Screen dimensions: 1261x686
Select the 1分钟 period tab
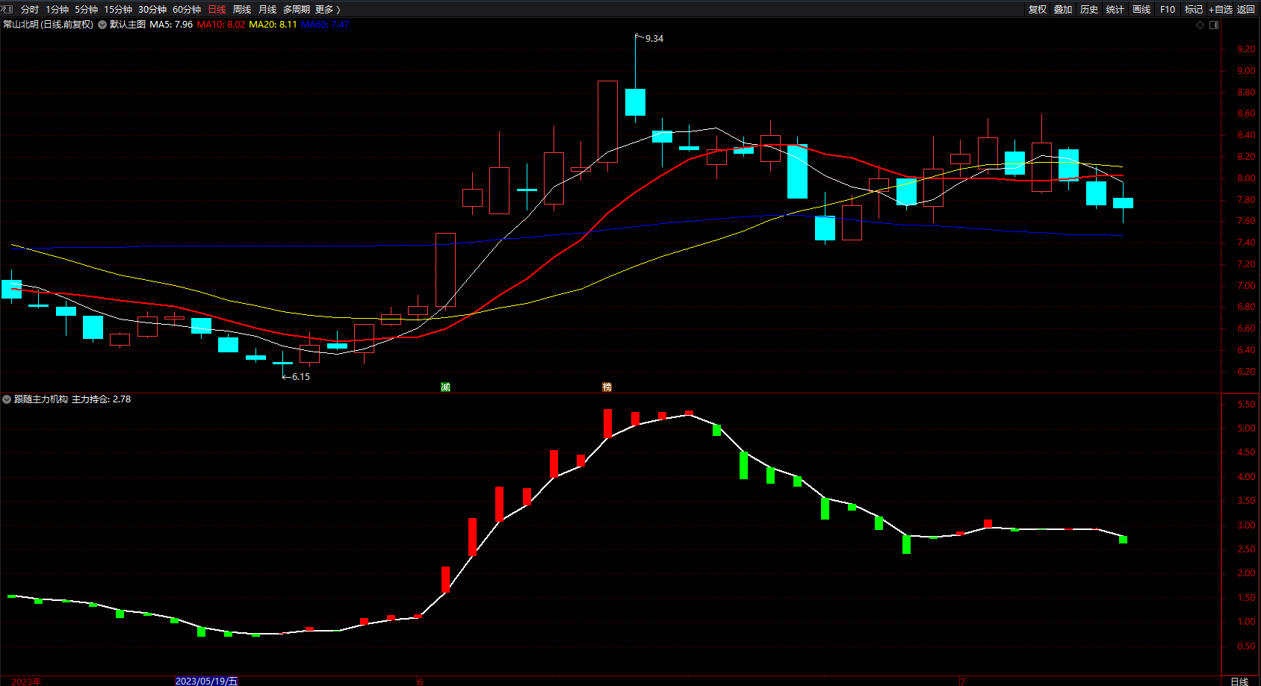(57, 10)
